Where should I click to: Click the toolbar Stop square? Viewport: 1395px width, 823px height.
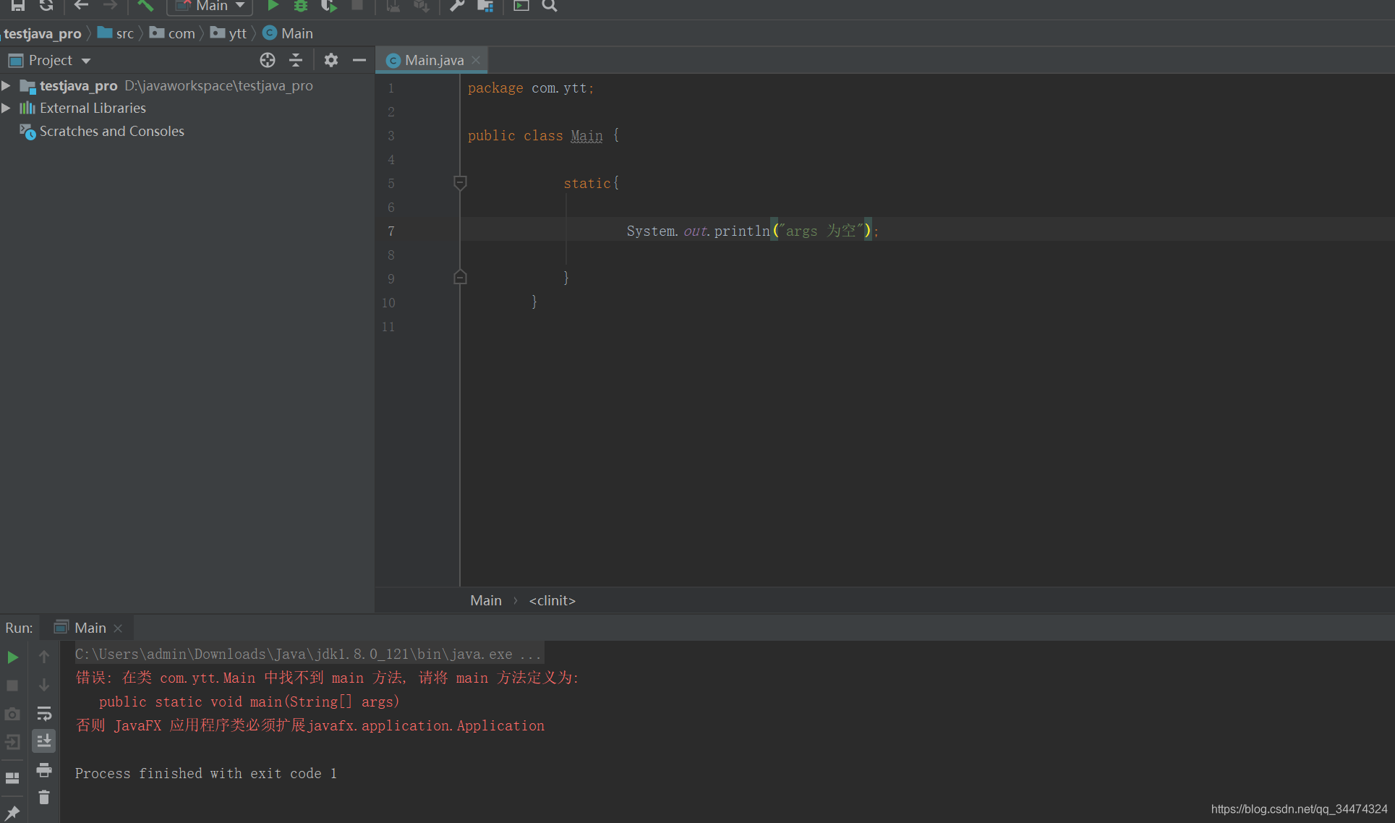[x=357, y=5]
